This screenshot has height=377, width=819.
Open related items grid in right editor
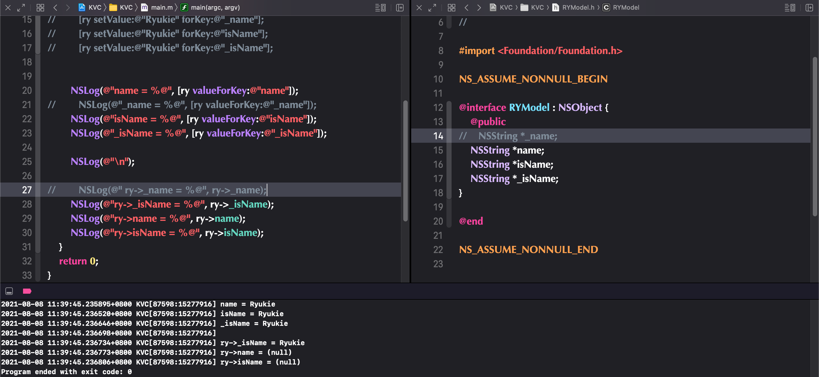pos(452,7)
